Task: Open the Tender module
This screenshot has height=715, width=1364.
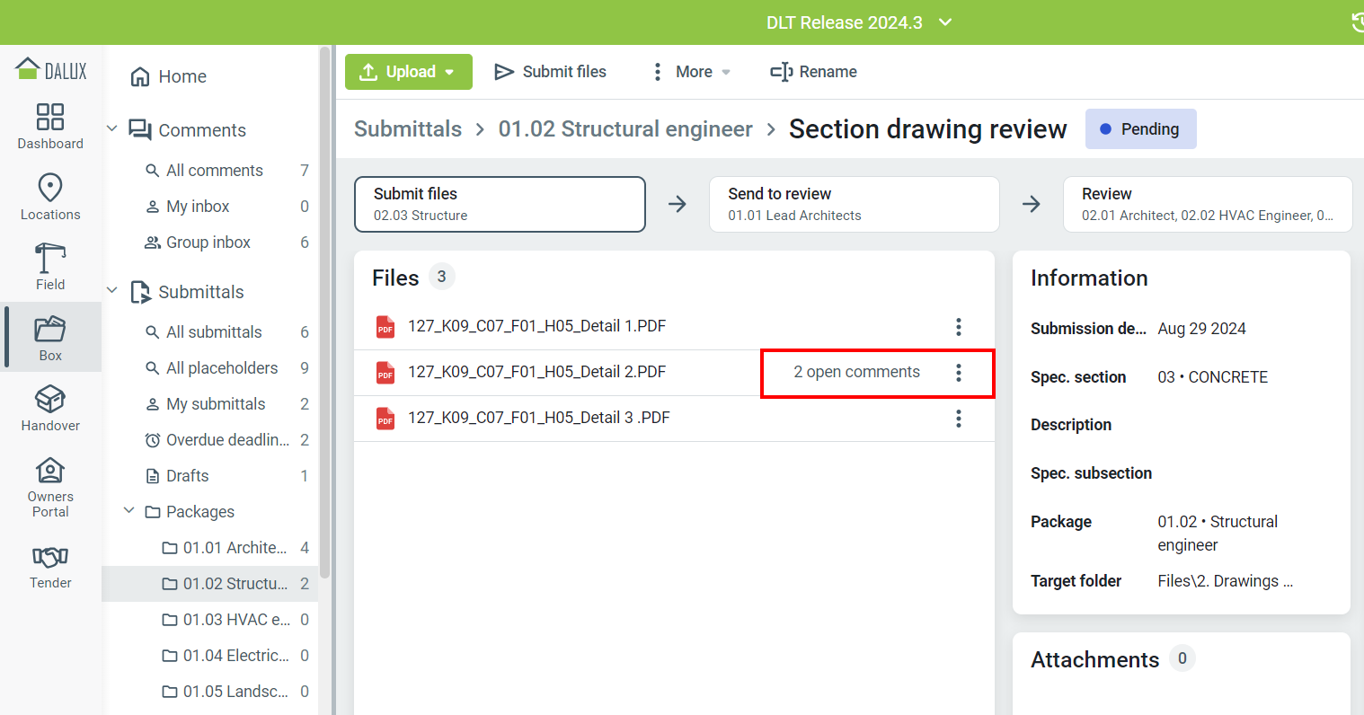Action: coord(50,566)
